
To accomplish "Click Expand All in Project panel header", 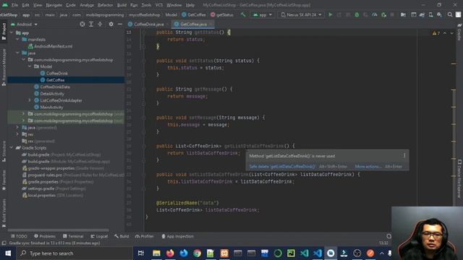I will coord(91,24).
